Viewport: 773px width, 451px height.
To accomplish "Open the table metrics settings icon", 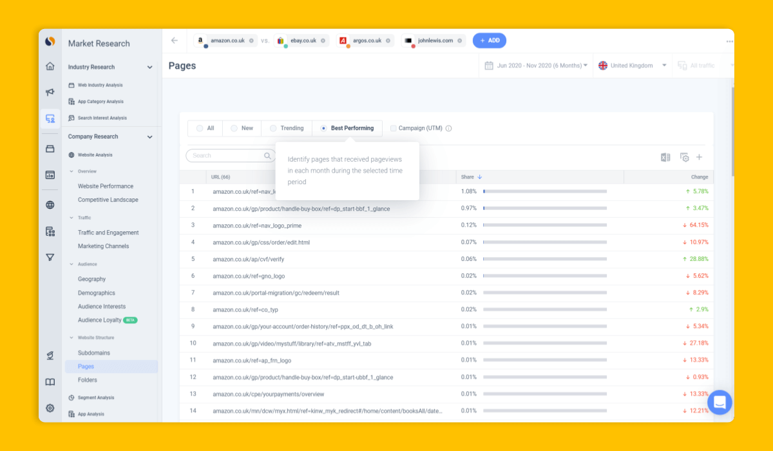I will 683,157.
